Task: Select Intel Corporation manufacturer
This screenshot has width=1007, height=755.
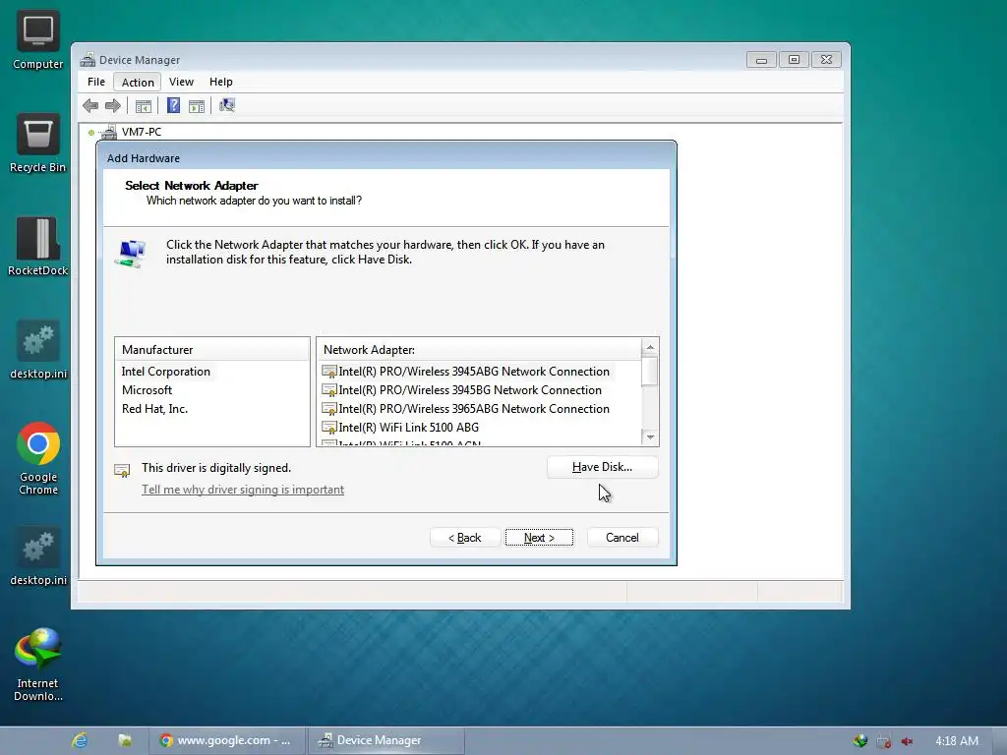Action: click(165, 371)
